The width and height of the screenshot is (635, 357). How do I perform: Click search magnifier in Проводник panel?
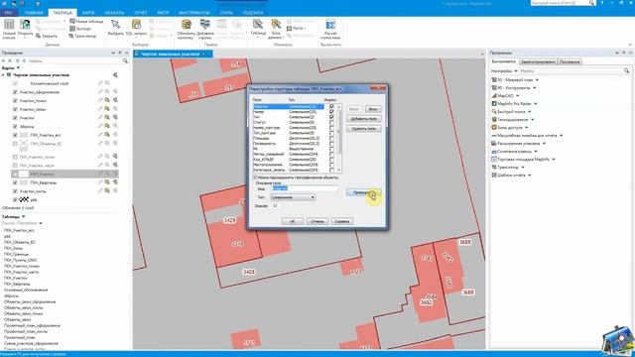pos(125,60)
